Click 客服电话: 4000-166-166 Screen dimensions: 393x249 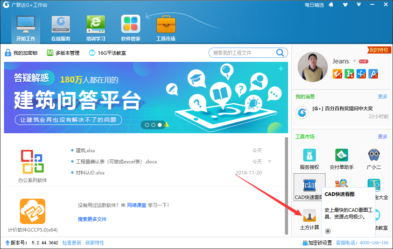coord(362,243)
